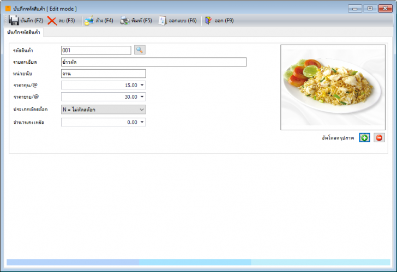This screenshot has height=272, width=397.
Task: Click the บันทึก (F2) save label
Action: click(x=32, y=21)
